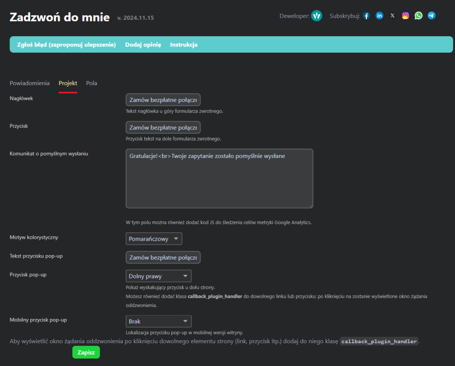
Task: Open the Instagram subscribe icon
Action: pos(406,16)
